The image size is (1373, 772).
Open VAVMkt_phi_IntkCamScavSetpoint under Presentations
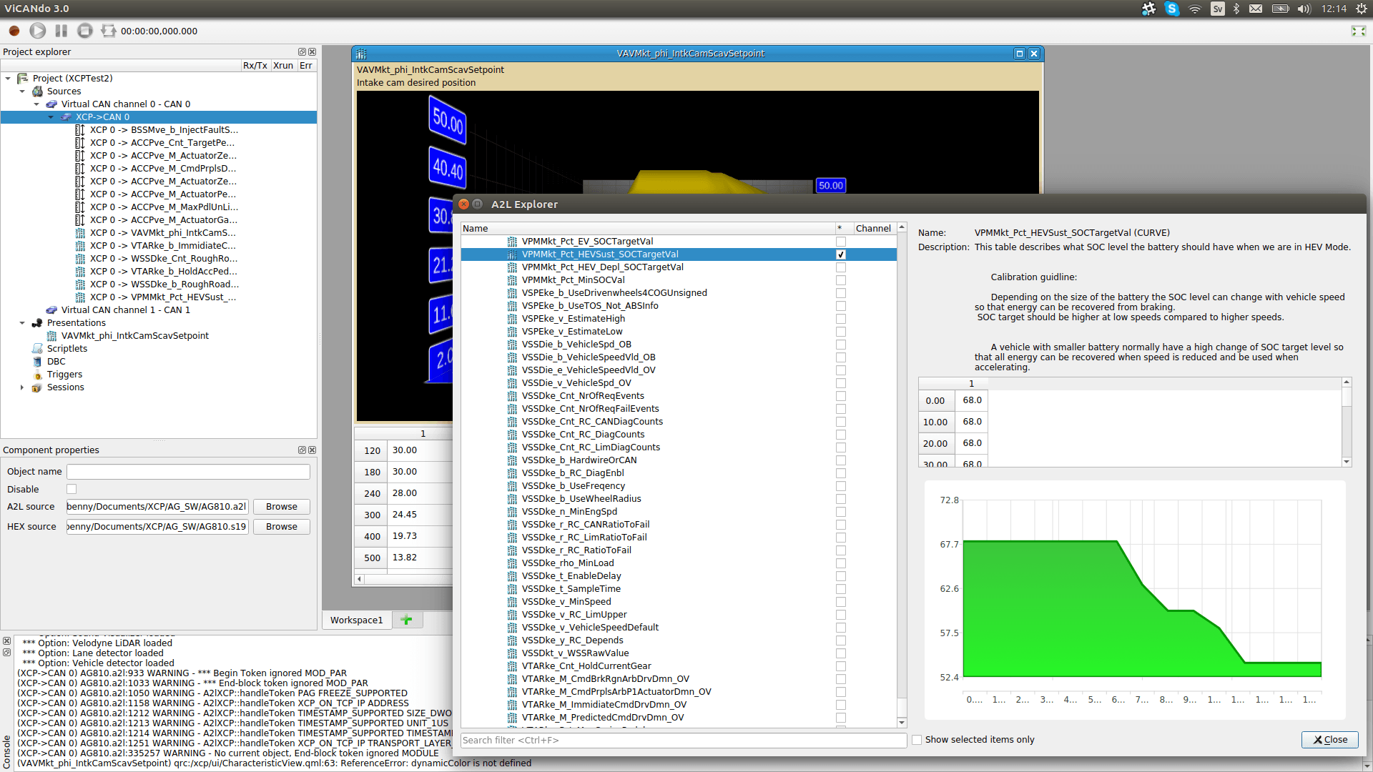pos(135,335)
